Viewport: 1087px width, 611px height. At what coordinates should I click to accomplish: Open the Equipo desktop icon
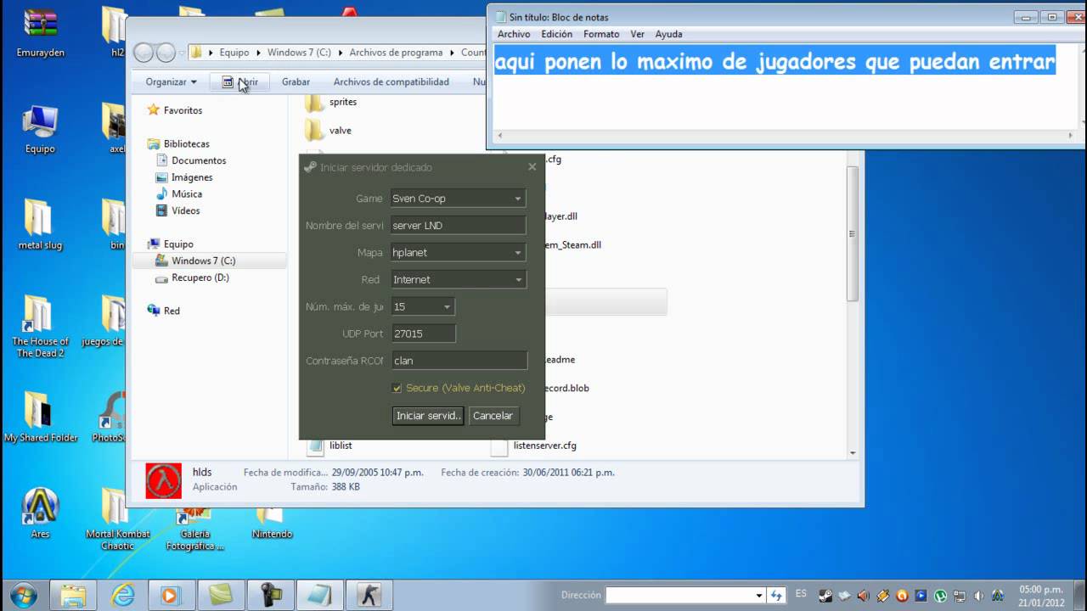click(x=40, y=129)
